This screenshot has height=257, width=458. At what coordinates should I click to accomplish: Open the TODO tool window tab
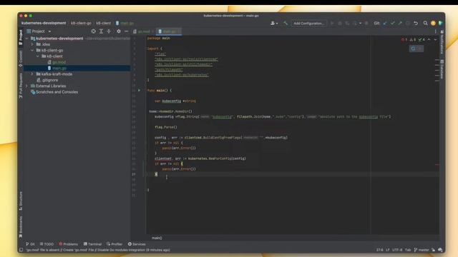tap(47, 244)
